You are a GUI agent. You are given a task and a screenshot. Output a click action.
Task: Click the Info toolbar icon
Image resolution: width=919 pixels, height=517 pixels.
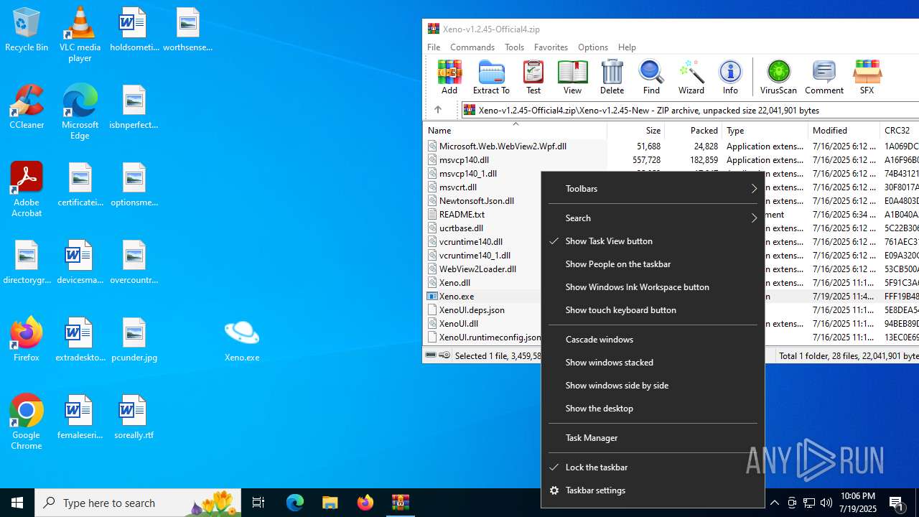coord(730,77)
